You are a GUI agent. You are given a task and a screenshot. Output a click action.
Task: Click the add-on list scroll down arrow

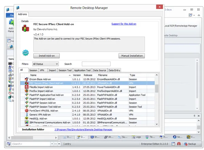pyautogui.click(x=157, y=124)
